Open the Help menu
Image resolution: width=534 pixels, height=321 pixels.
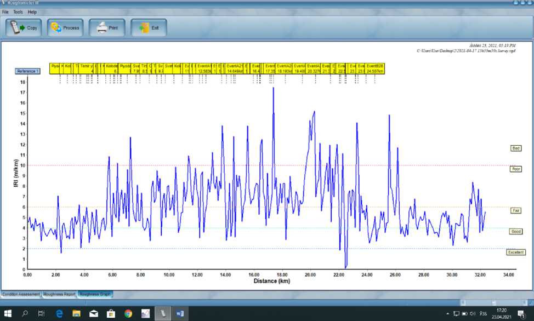[x=32, y=12]
